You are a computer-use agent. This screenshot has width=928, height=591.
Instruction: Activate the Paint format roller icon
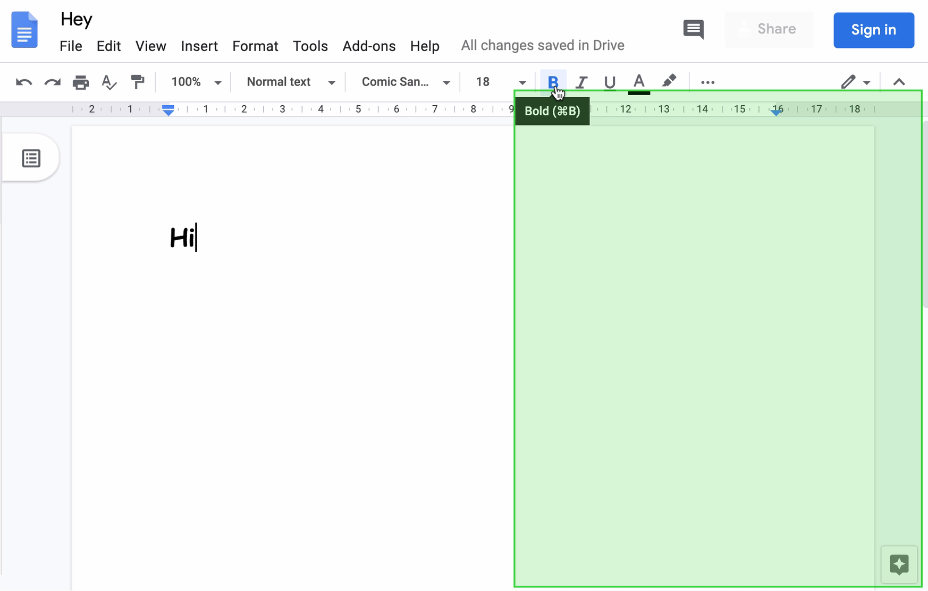click(138, 82)
